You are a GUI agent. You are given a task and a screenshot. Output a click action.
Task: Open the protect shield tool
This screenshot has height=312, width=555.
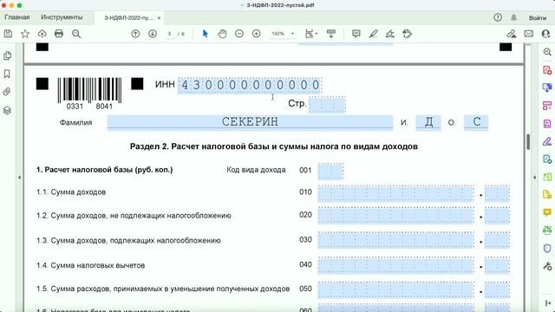[547, 249]
